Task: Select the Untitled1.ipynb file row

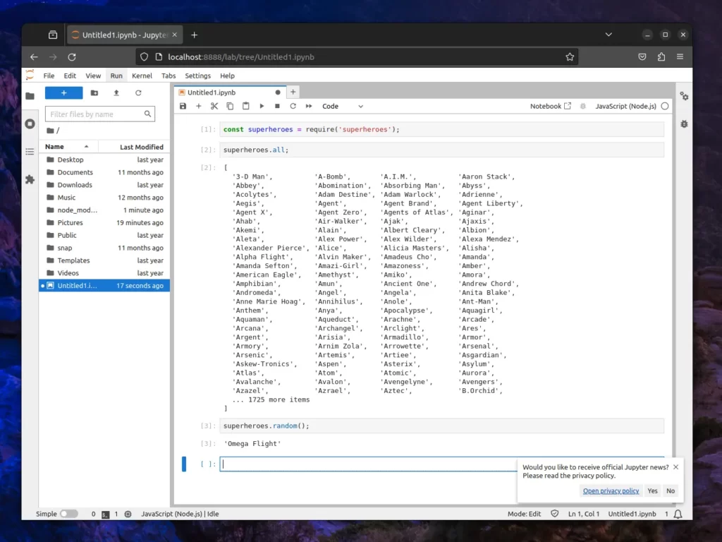Action: (x=104, y=285)
